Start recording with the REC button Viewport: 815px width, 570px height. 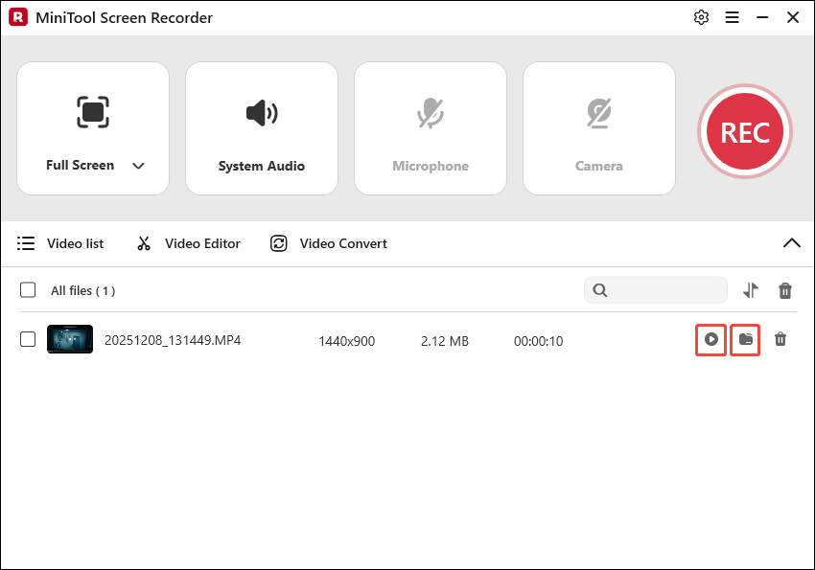tap(745, 131)
